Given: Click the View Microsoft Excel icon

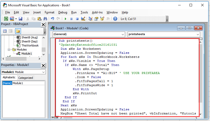Looking at the screenshot, I should (6, 19).
